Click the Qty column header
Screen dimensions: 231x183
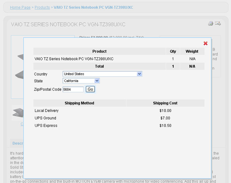pos(173,51)
